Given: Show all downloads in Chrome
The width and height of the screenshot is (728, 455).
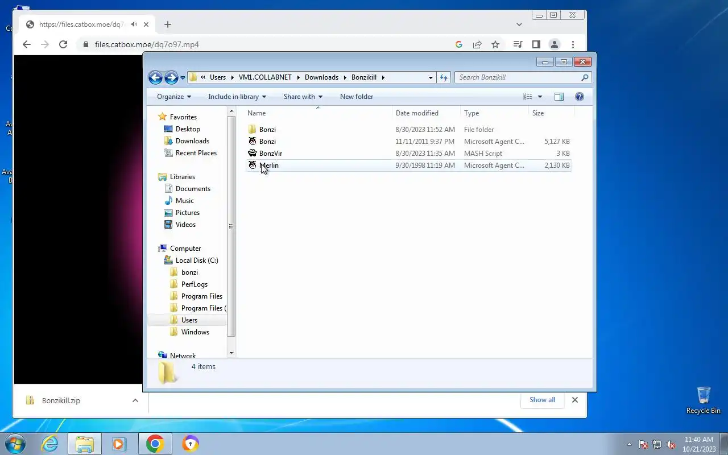Looking at the screenshot, I should (542, 400).
